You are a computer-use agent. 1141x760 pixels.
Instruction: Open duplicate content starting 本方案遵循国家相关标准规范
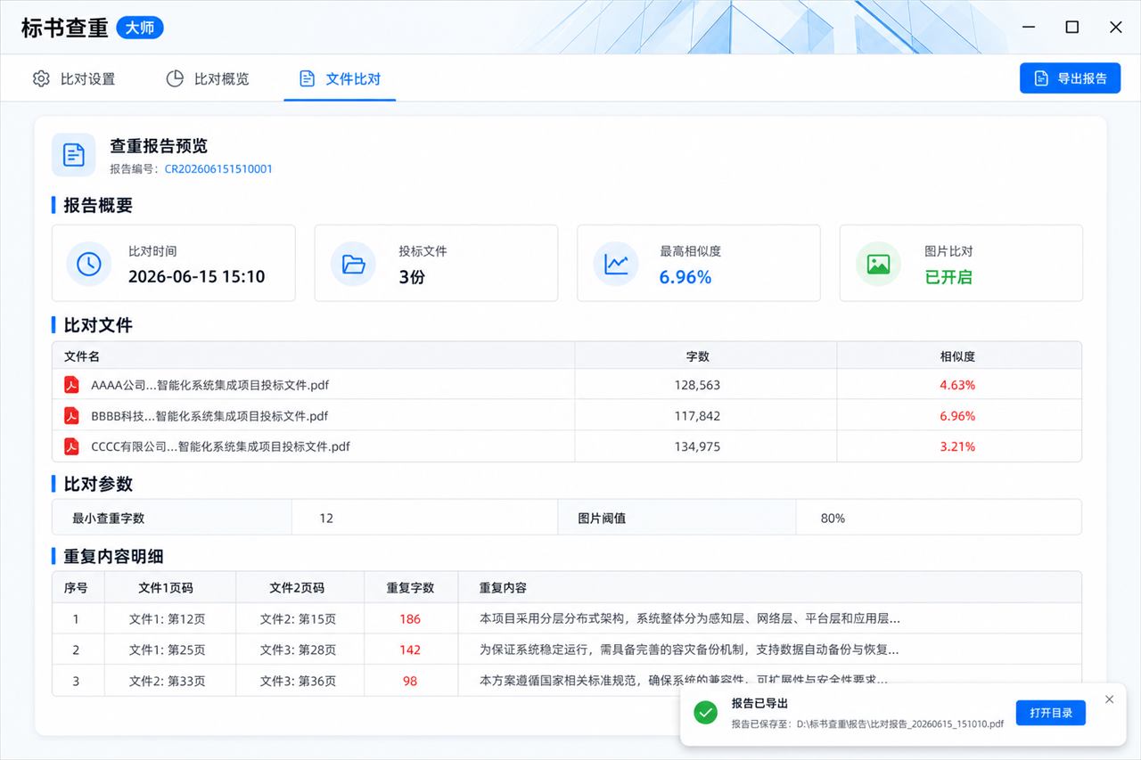pyautogui.click(x=684, y=681)
